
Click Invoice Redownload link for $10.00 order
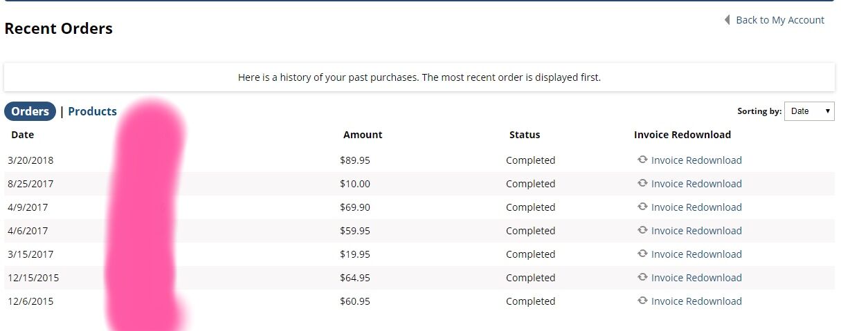696,184
